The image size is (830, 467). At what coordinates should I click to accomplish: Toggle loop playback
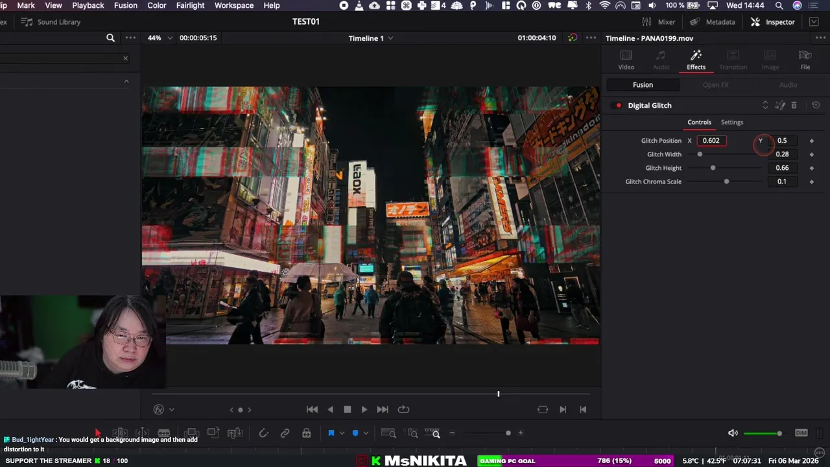point(403,409)
